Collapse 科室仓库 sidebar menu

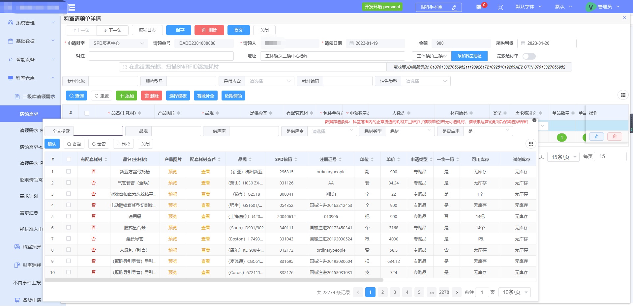30,78
